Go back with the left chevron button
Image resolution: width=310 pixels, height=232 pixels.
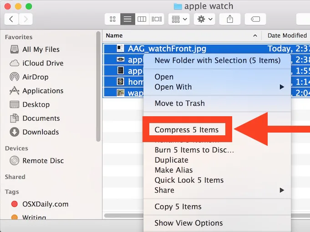[11, 19]
